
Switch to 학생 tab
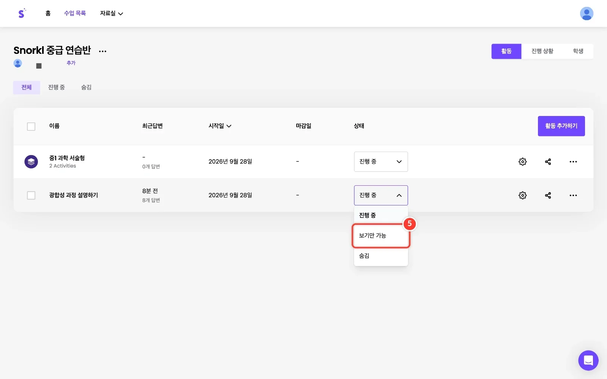tap(578, 51)
